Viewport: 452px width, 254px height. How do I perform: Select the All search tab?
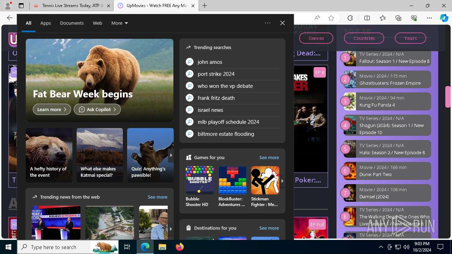(29, 23)
